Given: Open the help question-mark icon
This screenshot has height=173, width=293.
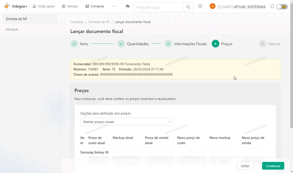Looking at the screenshot, I should pos(200,6).
